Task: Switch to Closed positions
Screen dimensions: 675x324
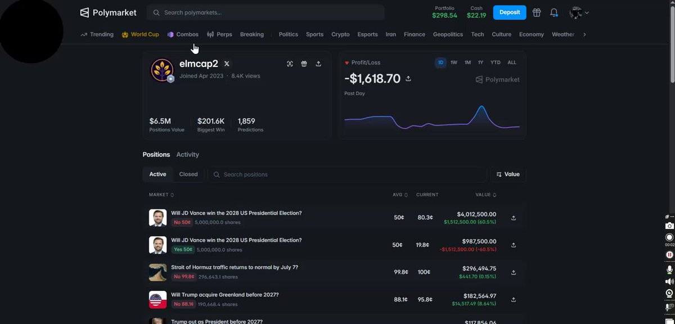Action: click(188, 174)
